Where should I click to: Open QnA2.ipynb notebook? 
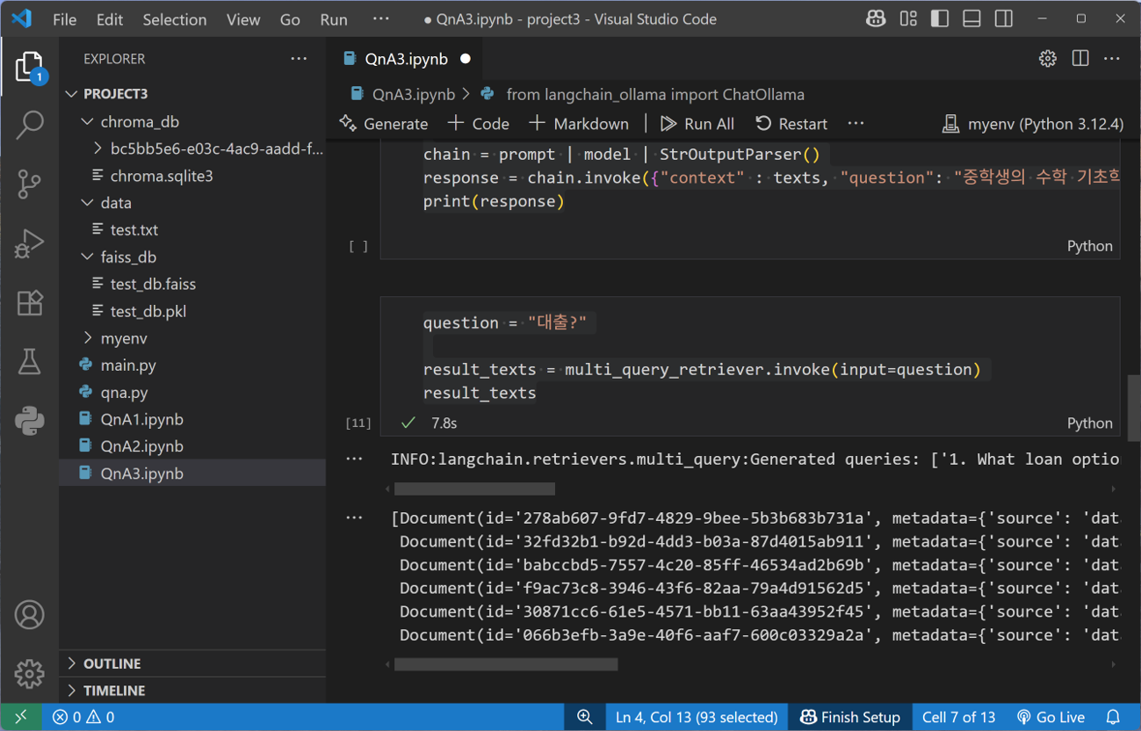point(193,446)
